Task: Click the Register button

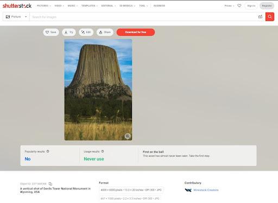Action: point(267,6)
